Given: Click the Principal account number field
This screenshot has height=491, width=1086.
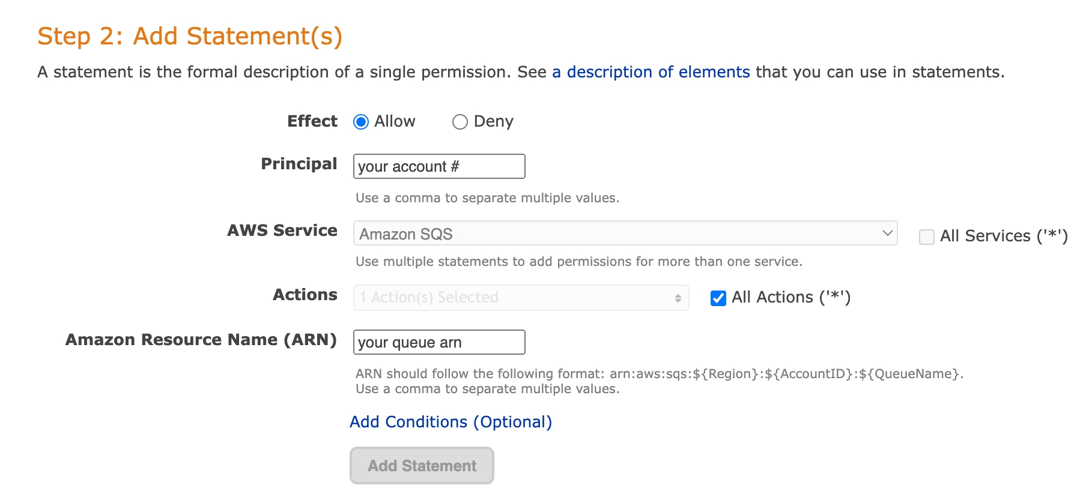Looking at the screenshot, I should [439, 166].
